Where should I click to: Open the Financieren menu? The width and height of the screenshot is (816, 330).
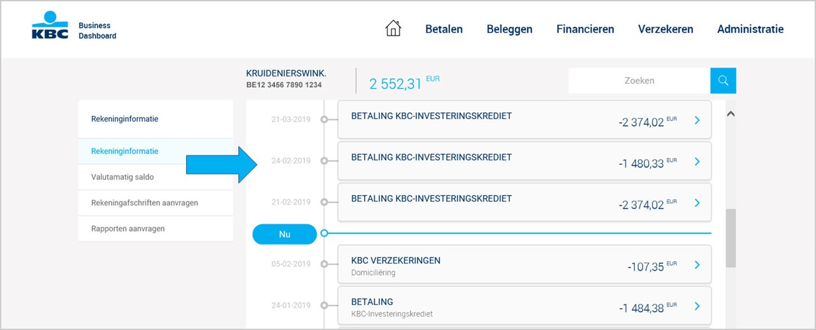tap(585, 29)
